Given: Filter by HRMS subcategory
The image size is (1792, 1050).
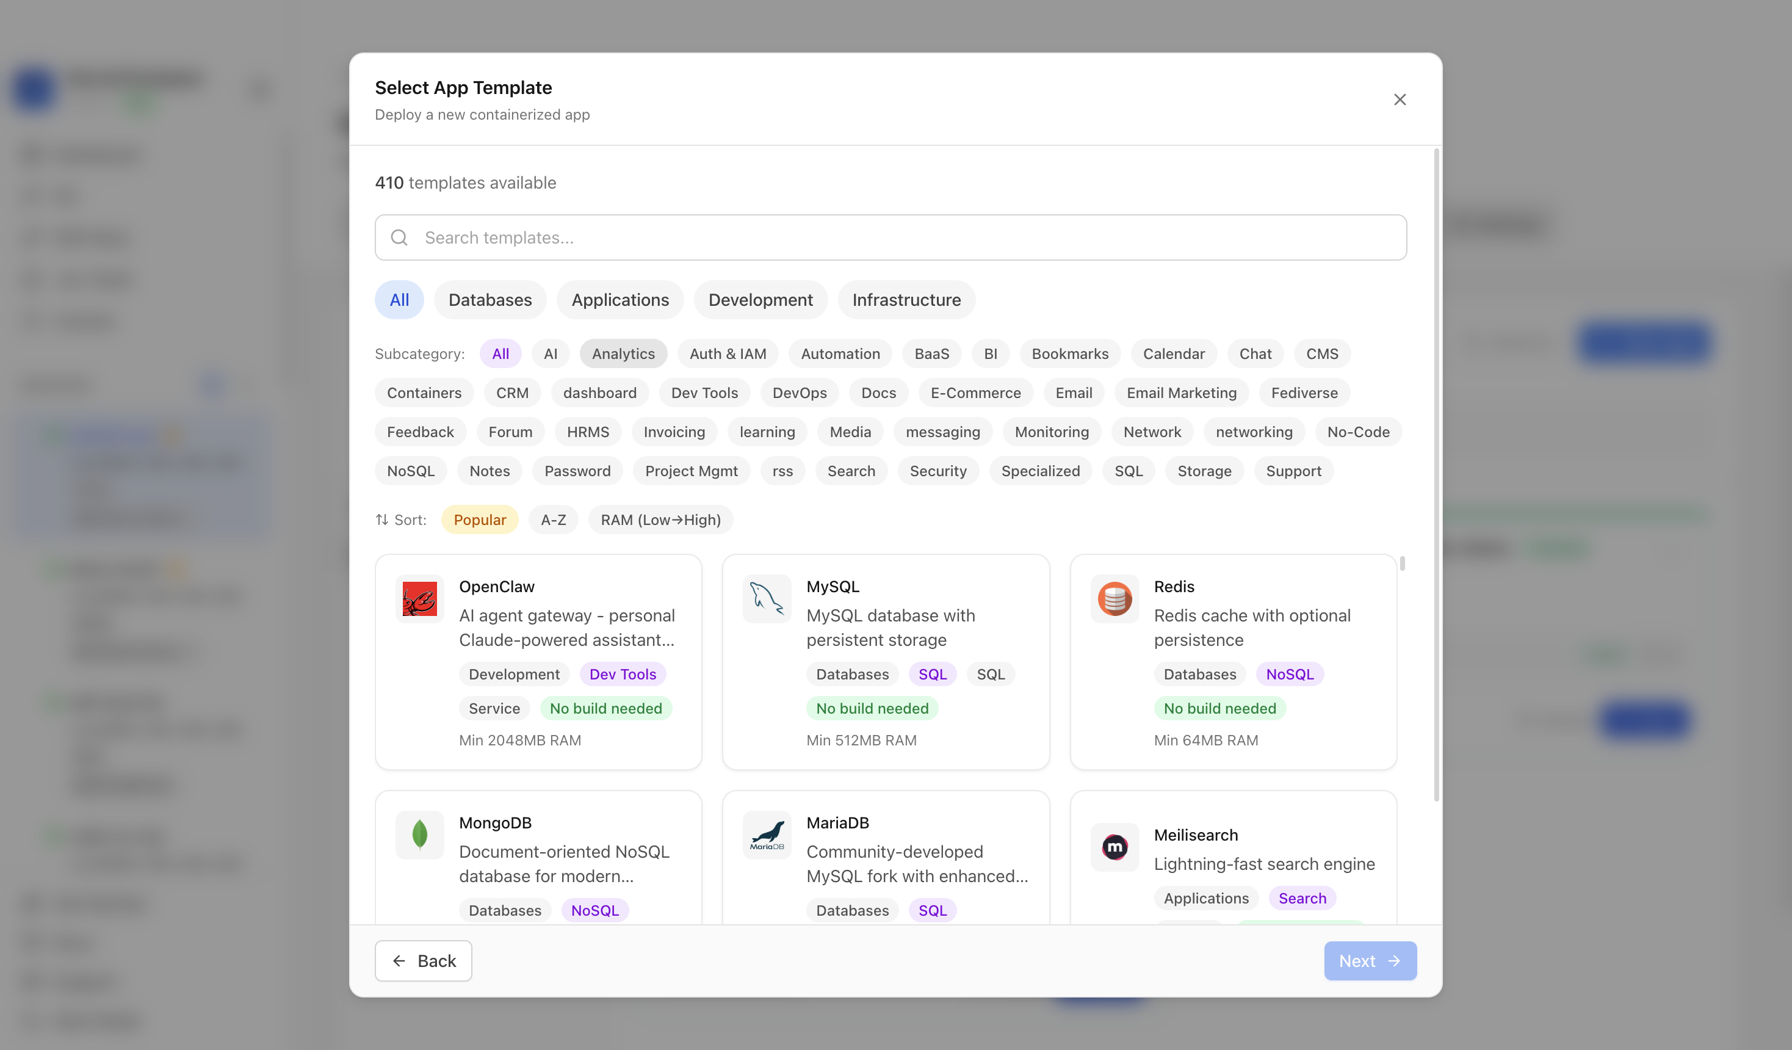Looking at the screenshot, I should point(587,432).
